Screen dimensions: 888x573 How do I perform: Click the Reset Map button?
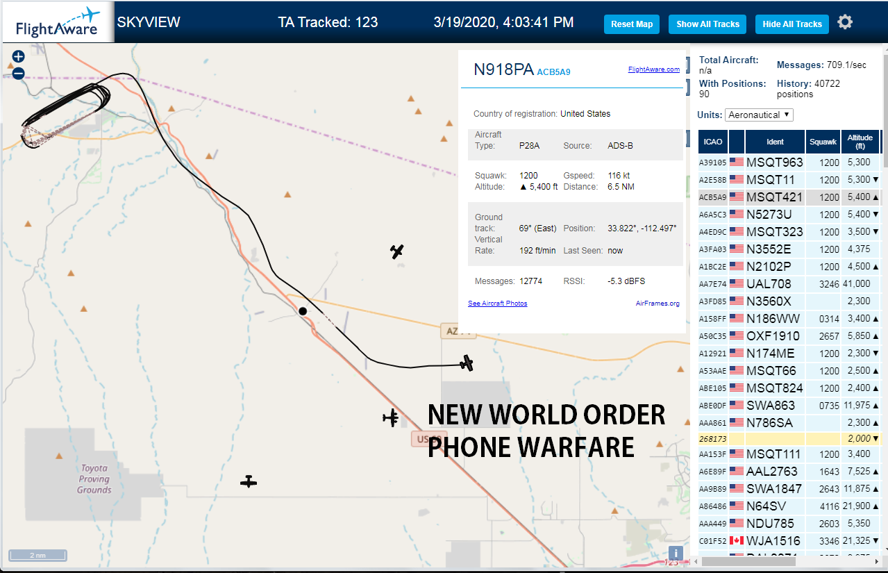[632, 24]
